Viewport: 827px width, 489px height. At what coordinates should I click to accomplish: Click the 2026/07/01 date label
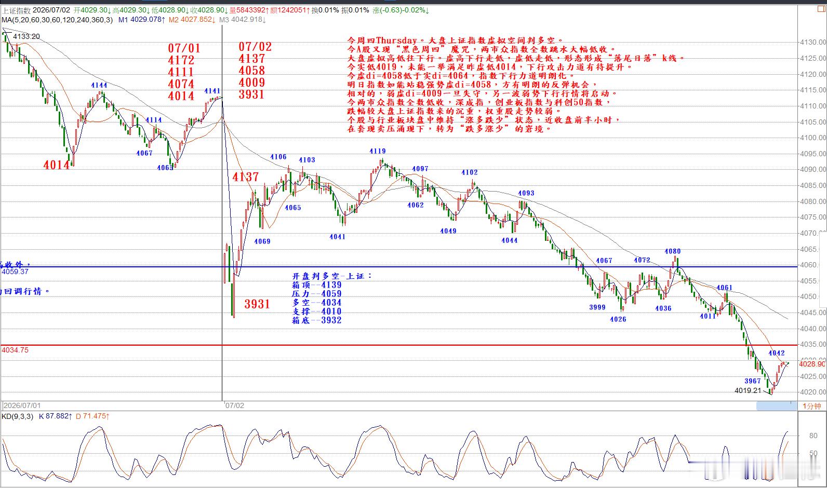pos(22,405)
